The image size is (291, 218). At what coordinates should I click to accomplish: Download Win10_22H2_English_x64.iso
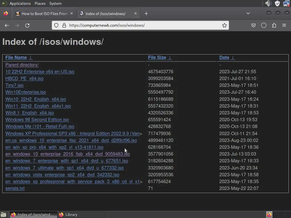[x=36, y=99]
